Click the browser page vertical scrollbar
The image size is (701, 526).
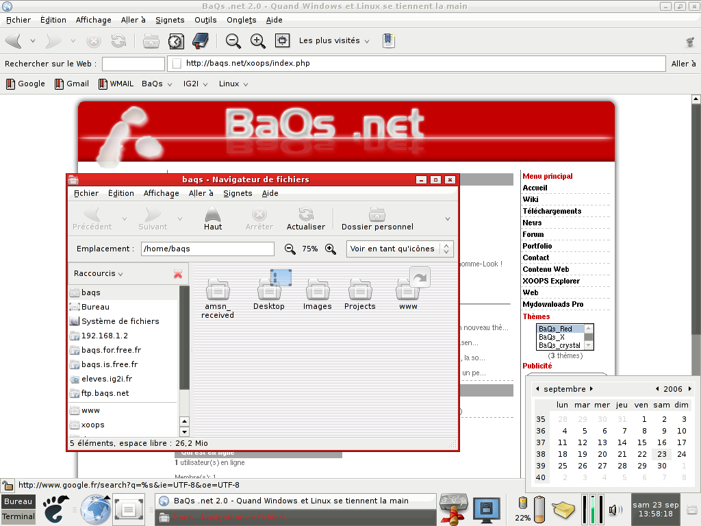point(696,219)
